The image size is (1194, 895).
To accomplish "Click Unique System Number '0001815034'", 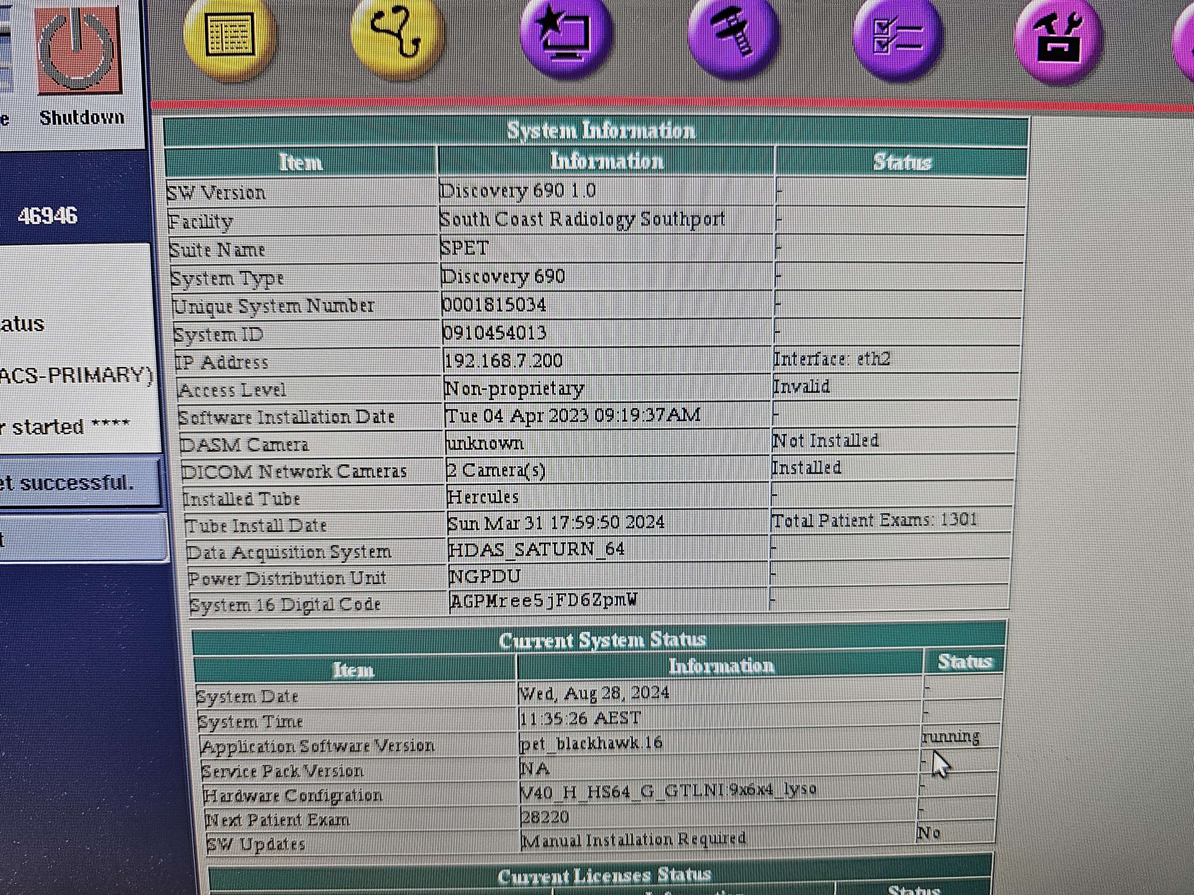I will pyautogui.click(x=494, y=305).
